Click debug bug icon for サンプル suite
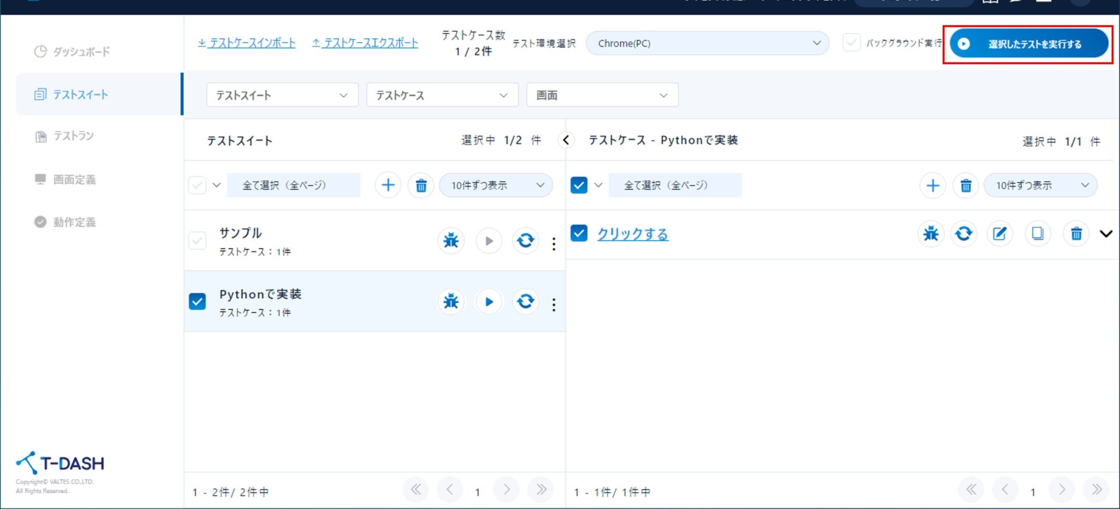 pos(450,241)
